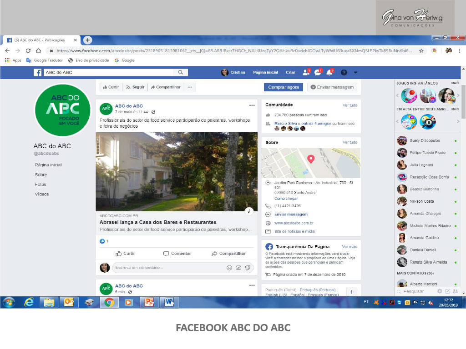Screen dimensions: 466x349
Task: Click the 8-ball pool game icon
Action: pos(428,122)
